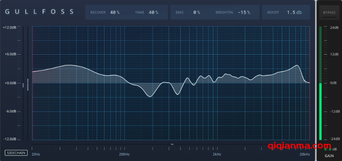Click the 24dB meter label
342x161 pixels.
click(x=334, y=28)
